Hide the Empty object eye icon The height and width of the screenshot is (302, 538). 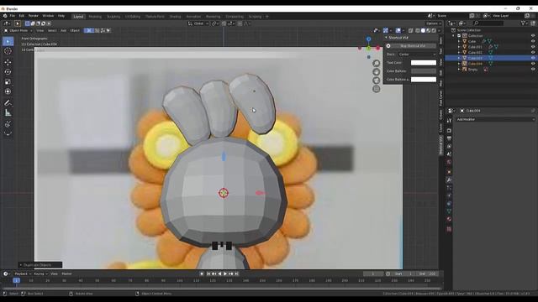pyautogui.click(x=533, y=69)
